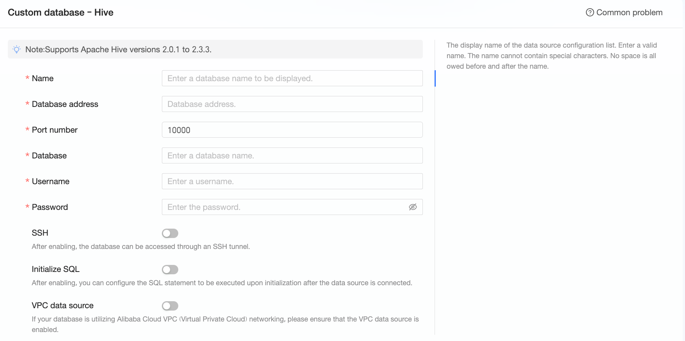The width and height of the screenshot is (685, 341).
Task: Click the Username text box
Action: [x=292, y=181]
